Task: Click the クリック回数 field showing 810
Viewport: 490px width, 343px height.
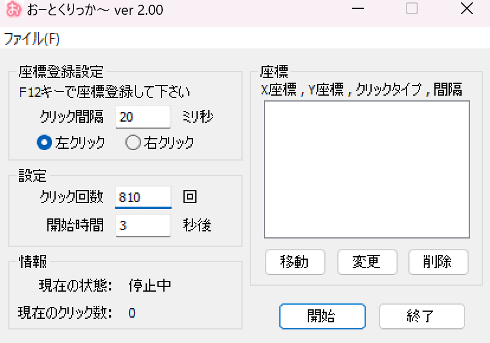Action: click(x=143, y=197)
